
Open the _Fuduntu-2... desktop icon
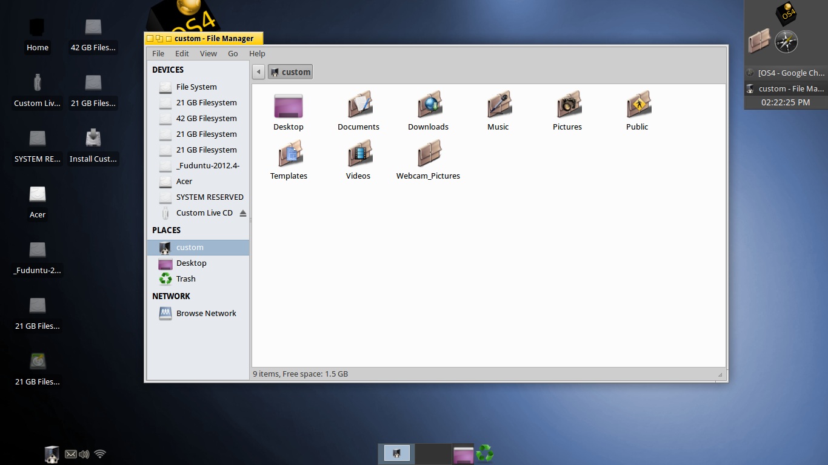point(38,258)
